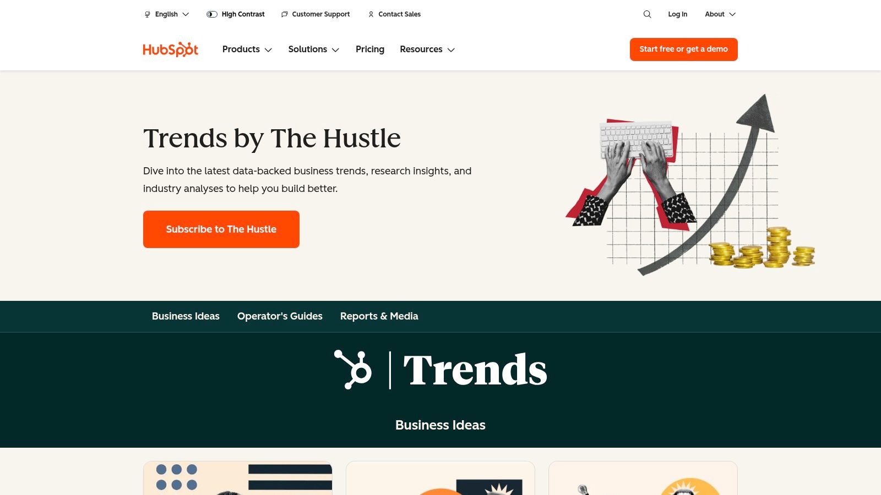Click the keyboard and growth chart illustration

click(x=690, y=185)
